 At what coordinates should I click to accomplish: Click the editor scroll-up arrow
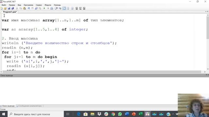pyautogui.click(x=208, y=15)
